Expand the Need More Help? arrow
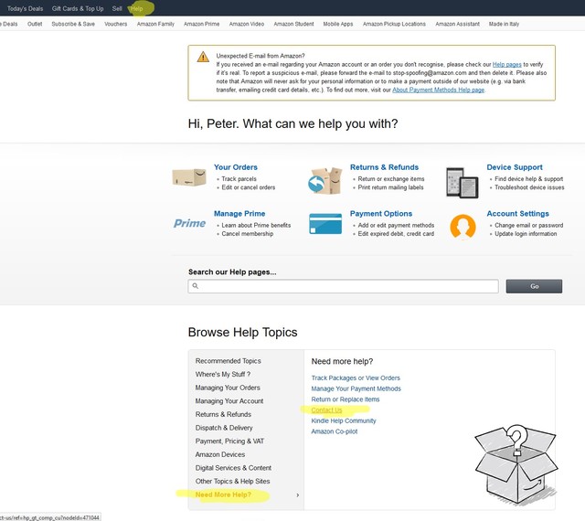 (297, 494)
